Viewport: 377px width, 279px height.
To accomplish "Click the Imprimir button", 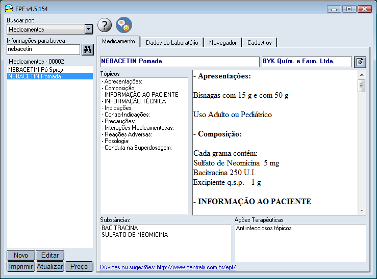I will pos(21,266).
